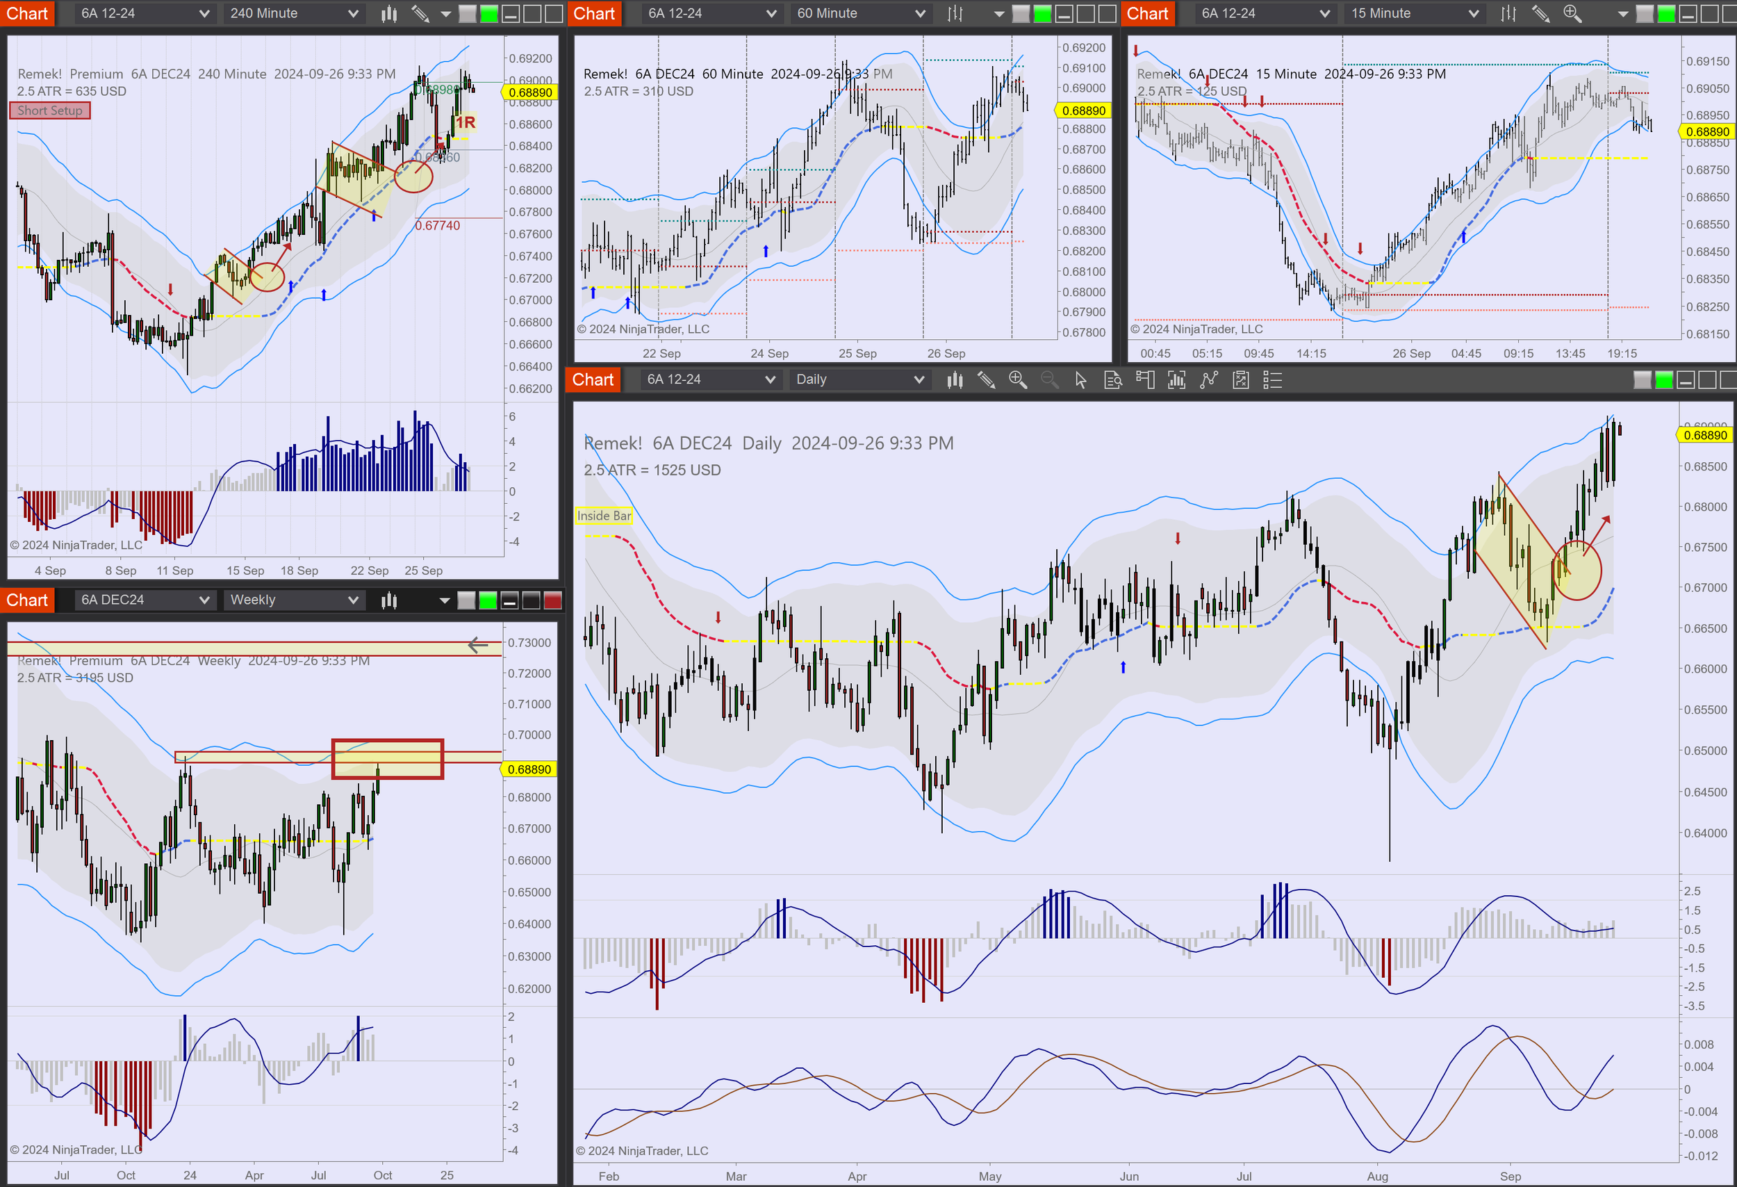This screenshot has width=1737, height=1187.
Task: Open the 6A DEC24 instrument dropdown on the Weekly chart
Action: 145,600
